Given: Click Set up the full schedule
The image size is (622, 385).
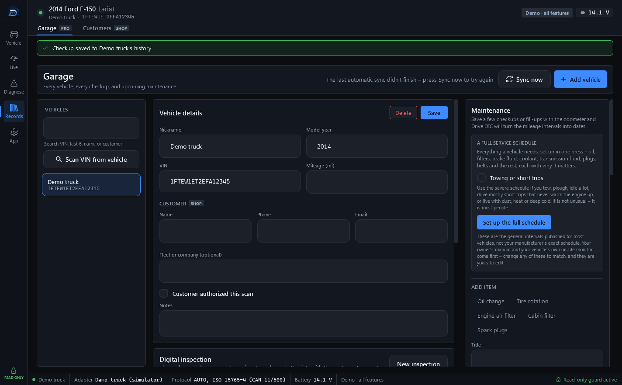Looking at the screenshot, I should click(514, 222).
